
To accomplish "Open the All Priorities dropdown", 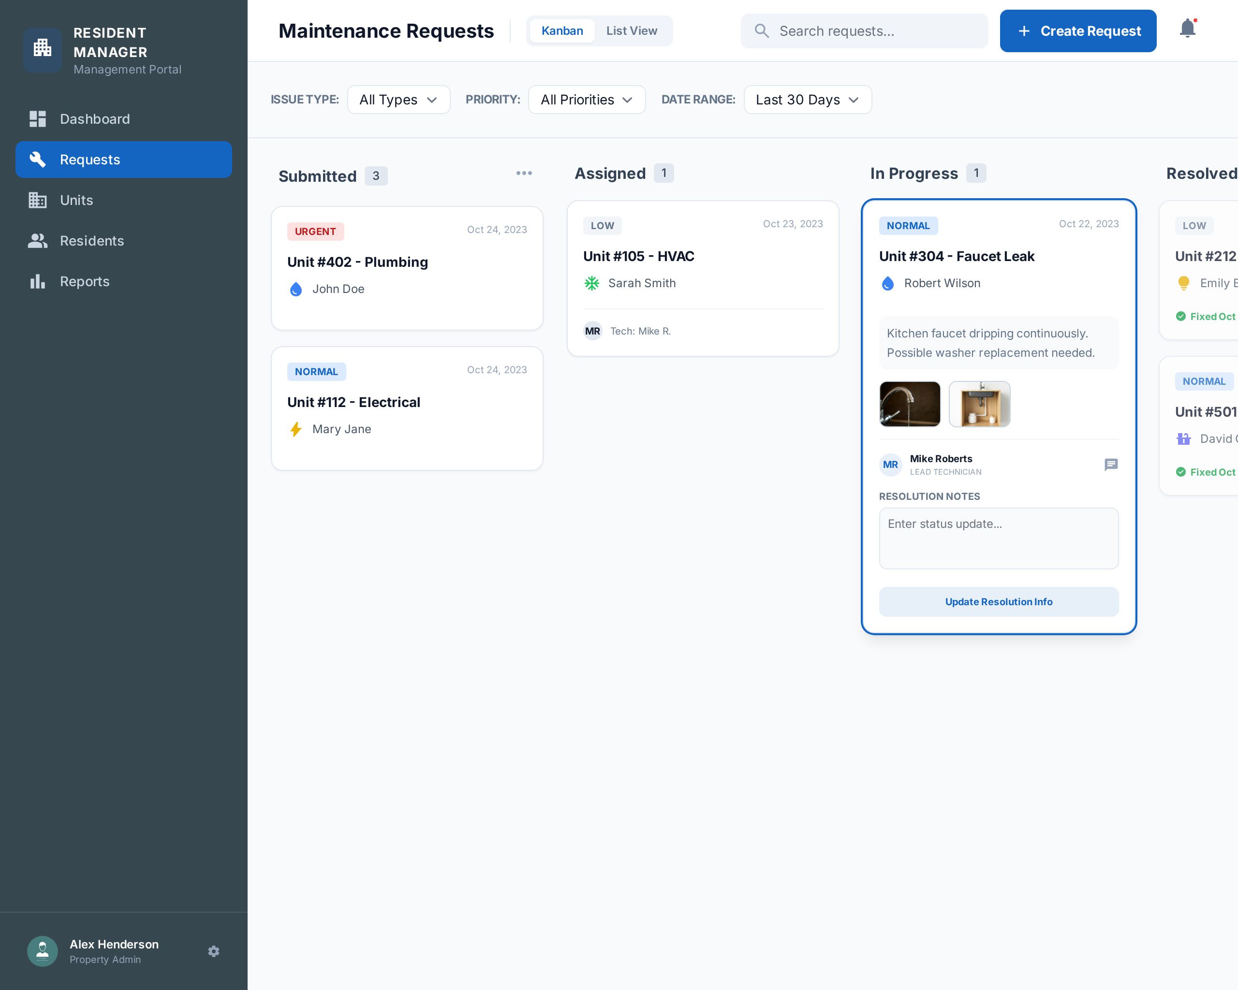I will click(586, 100).
